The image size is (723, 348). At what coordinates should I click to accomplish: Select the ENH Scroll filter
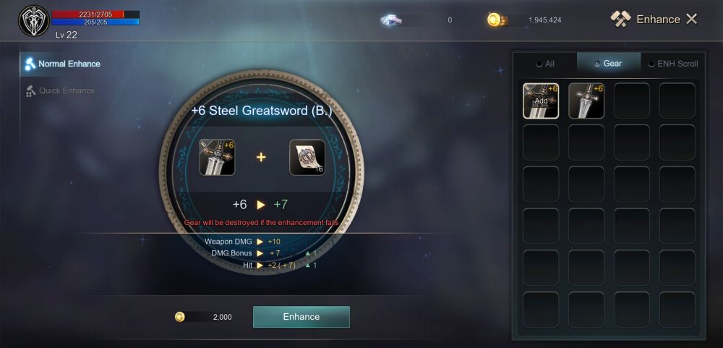click(674, 64)
